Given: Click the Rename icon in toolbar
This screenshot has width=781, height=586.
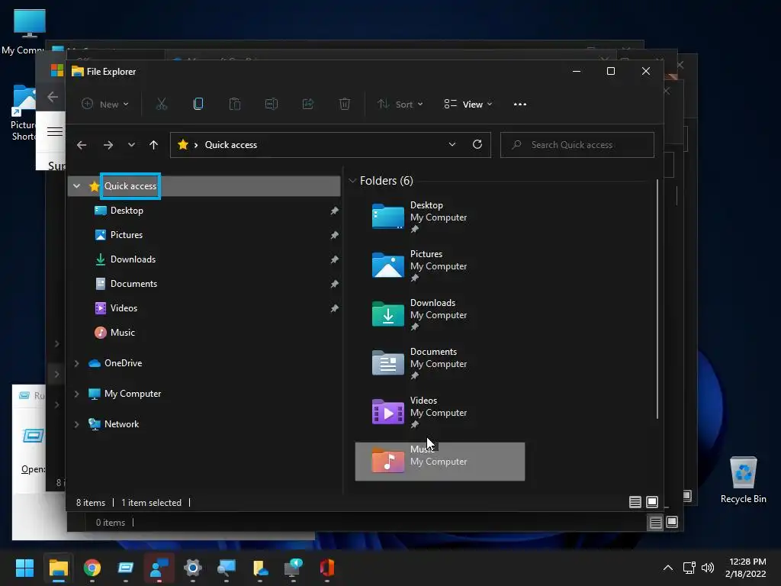Looking at the screenshot, I should pyautogui.click(x=272, y=104).
